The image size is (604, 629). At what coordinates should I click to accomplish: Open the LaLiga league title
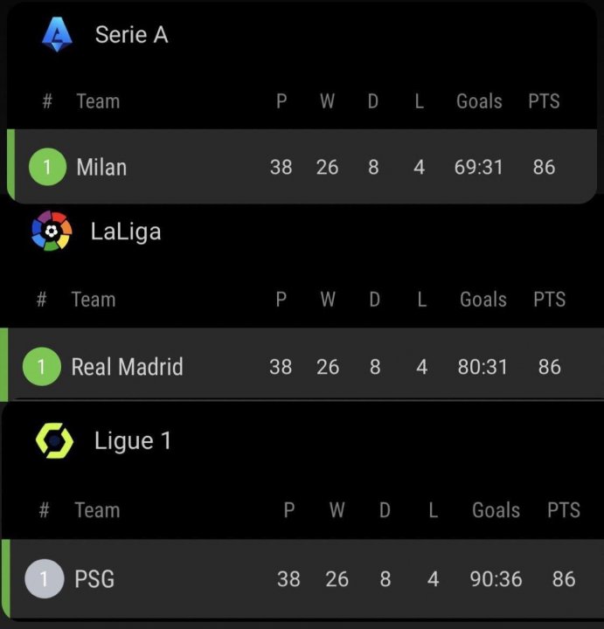126,232
